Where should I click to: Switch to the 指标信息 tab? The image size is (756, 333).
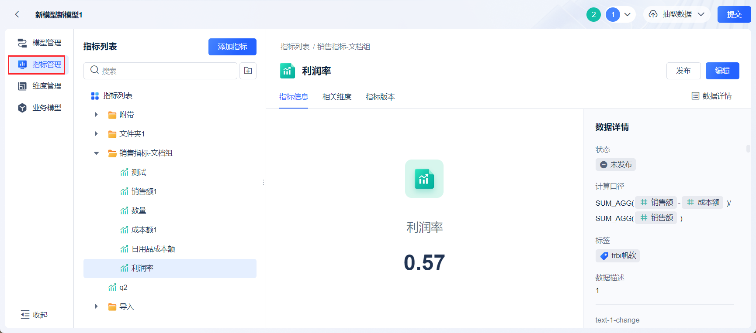pos(294,97)
